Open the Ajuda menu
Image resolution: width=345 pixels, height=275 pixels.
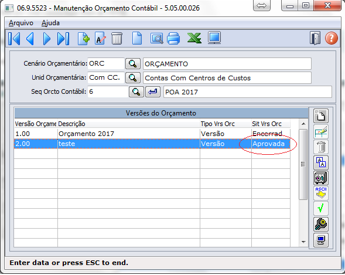(50, 23)
